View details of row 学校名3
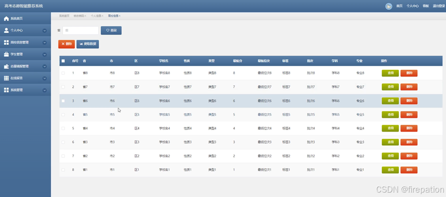The width and height of the screenshot is (446, 197). (390, 142)
